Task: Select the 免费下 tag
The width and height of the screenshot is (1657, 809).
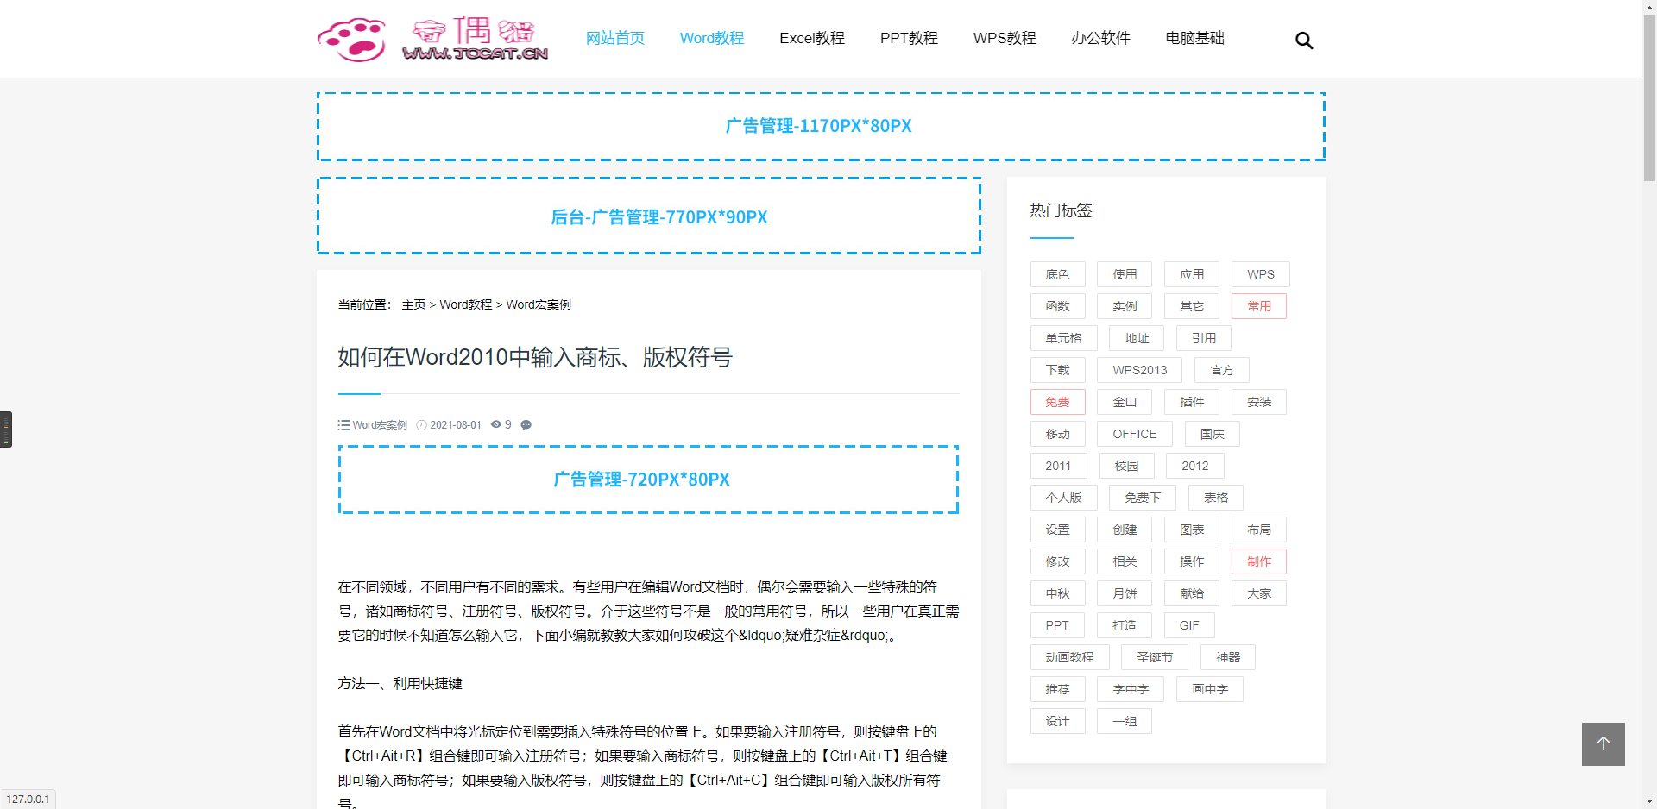Action: tap(1143, 498)
